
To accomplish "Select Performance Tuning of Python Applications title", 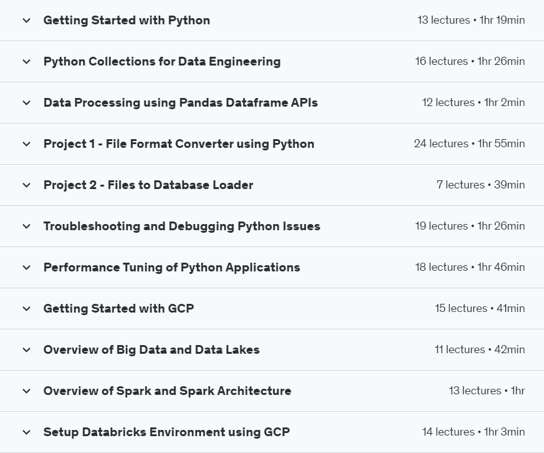I will pyautogui.click(x=171, y=268).
